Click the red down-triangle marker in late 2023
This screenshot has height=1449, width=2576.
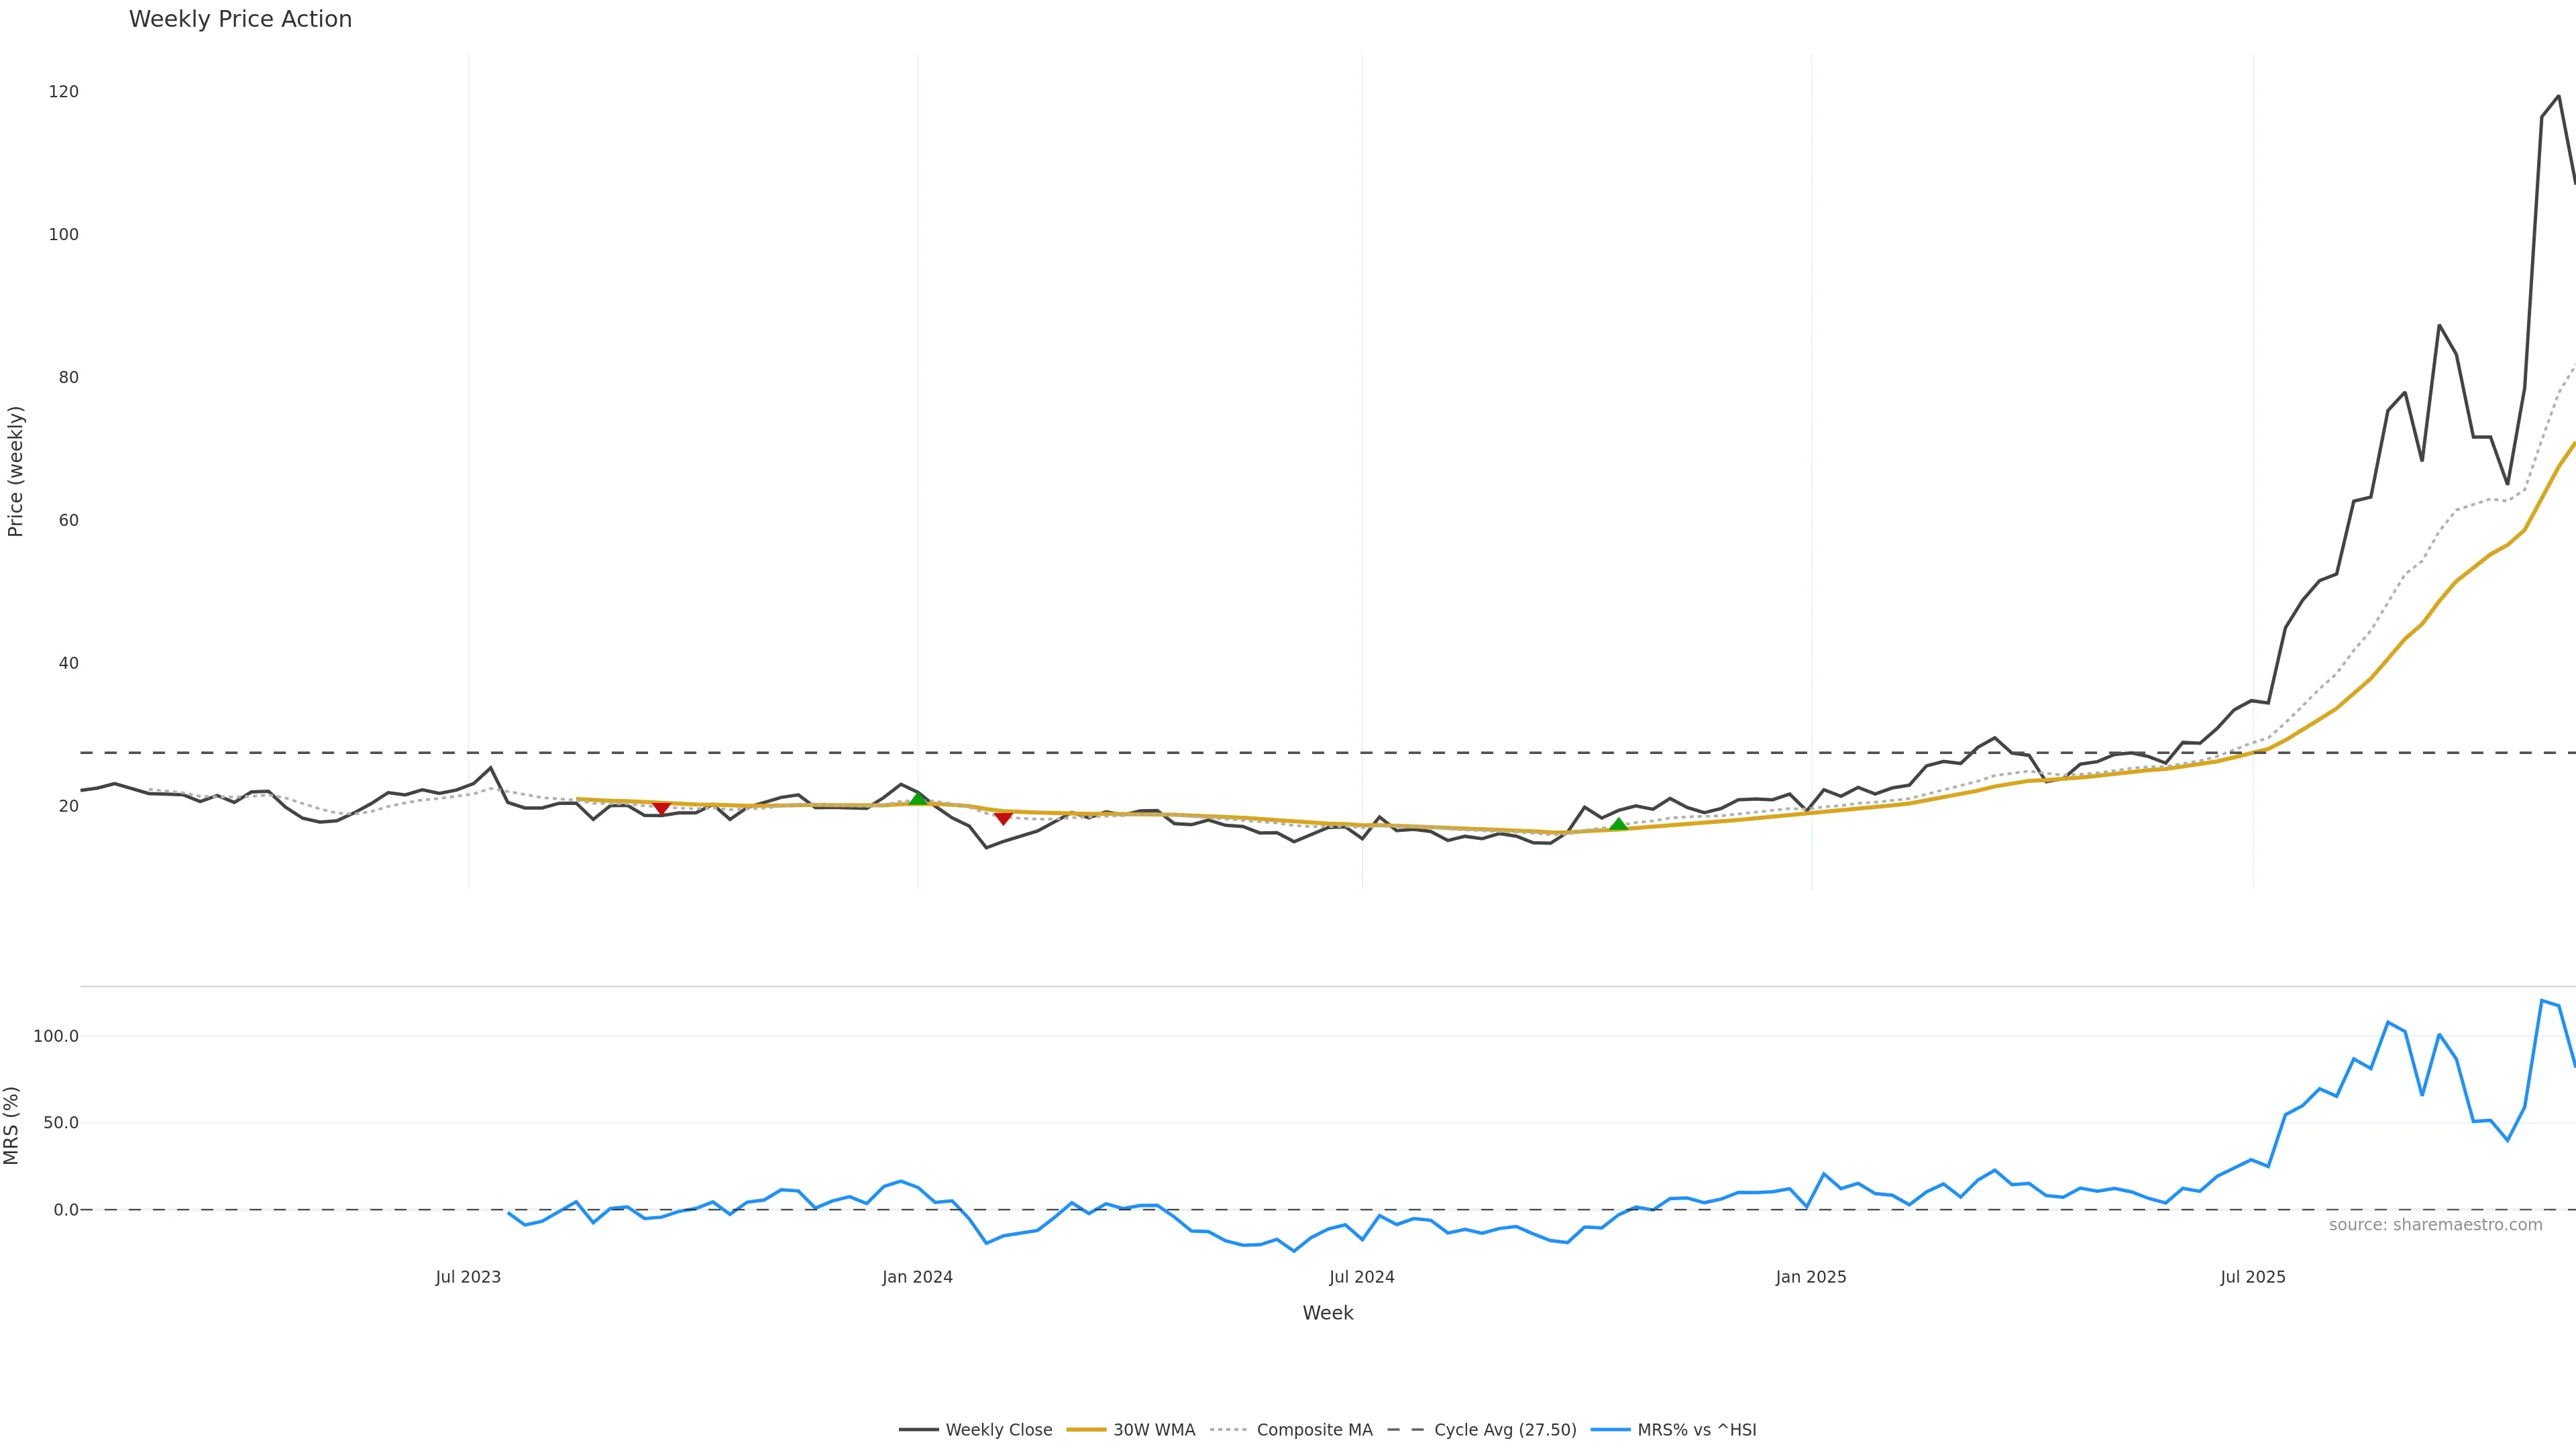coord(661,808)
